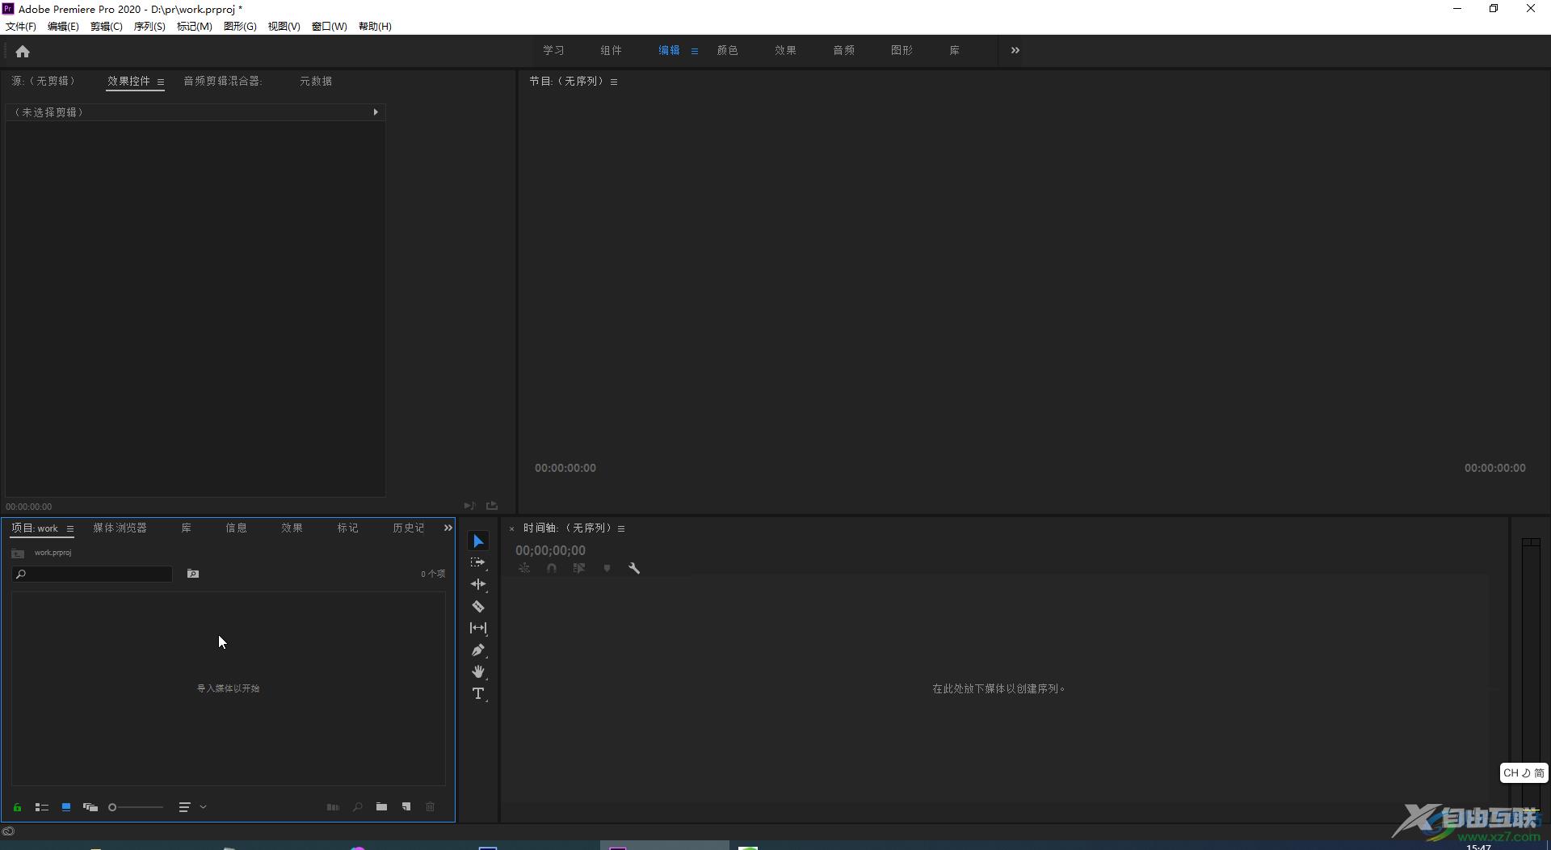Viewport: 1551px width, 850px height.
Task: Toggle Snap magnet in timeline
Action: pyautogui.click(x=552, y=568)
